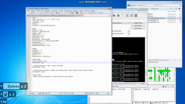This screenshot has height=104, width=185.
Task: Click the Дата изменения column header in Explorer
Action: 172,11
